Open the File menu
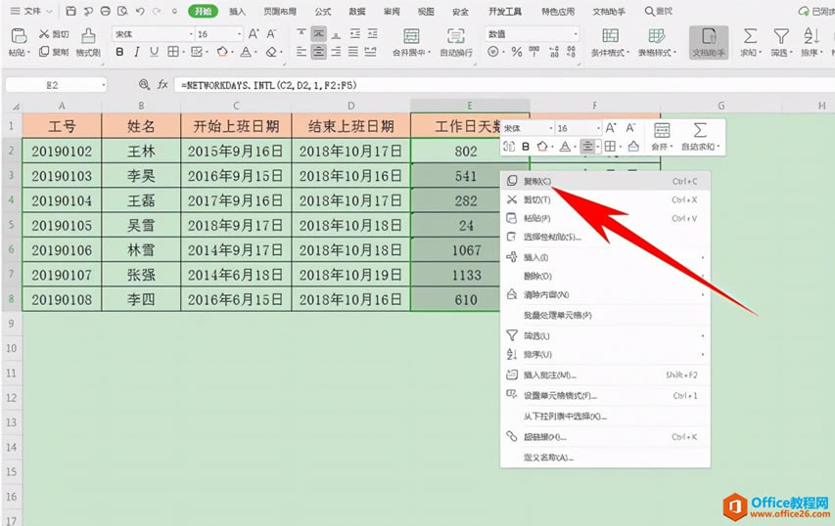 32,11
